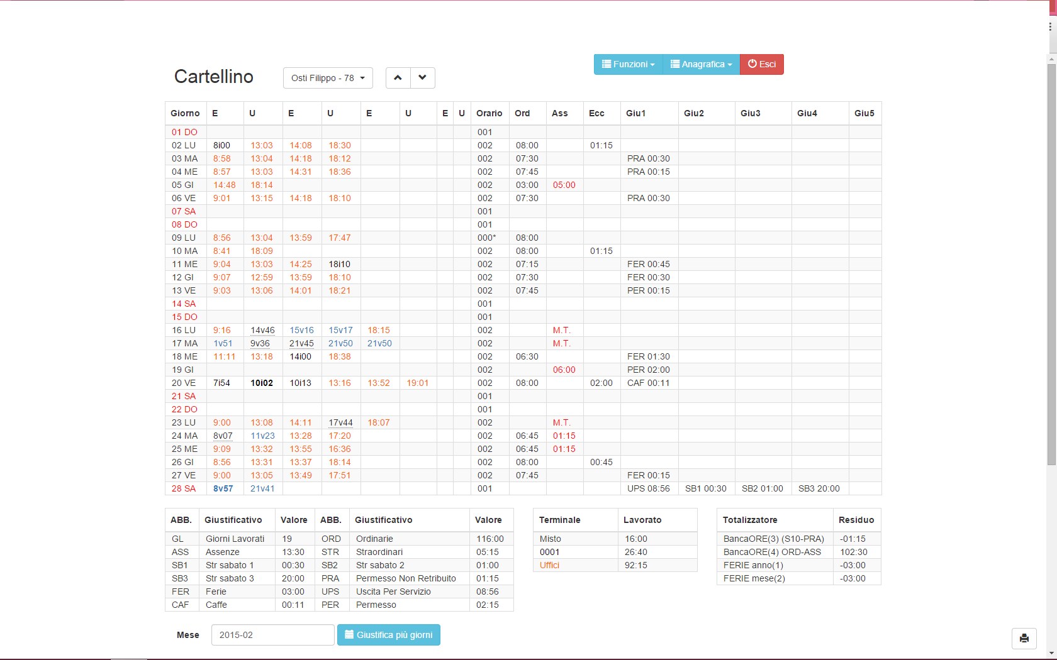Click PRA 00:15 on row 04 ME
This screenshot has height=660, width=1057.
[x=649, y=172]
